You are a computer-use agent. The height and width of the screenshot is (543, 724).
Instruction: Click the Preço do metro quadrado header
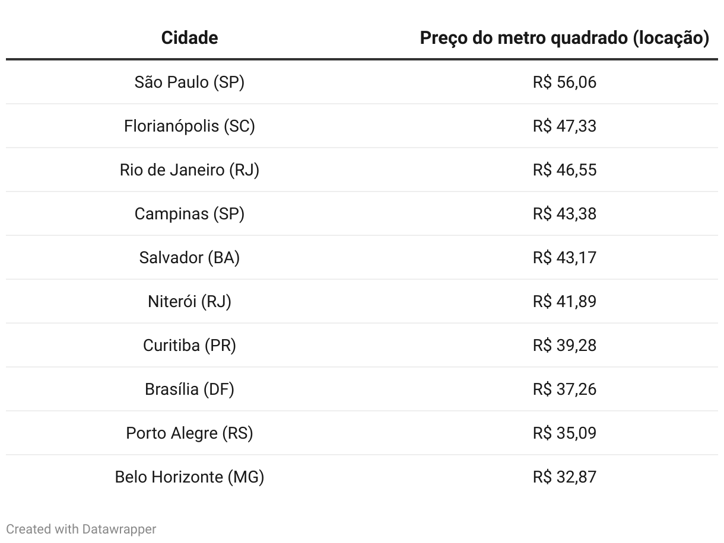click(x=564, y=38)
